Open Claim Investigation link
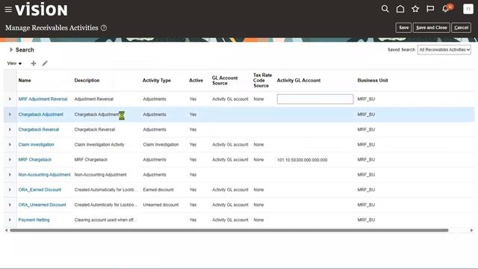The height and width of the screenshot is (269, 478). (x=36, y=144)
